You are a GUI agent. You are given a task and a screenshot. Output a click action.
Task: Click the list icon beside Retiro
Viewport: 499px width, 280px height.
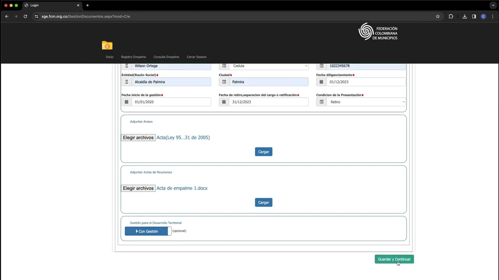coord(322,102)
